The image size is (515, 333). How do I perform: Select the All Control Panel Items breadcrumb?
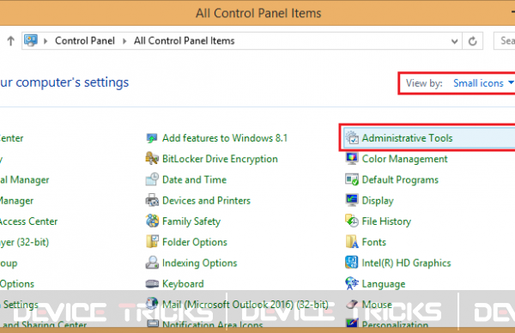(185, 40)
